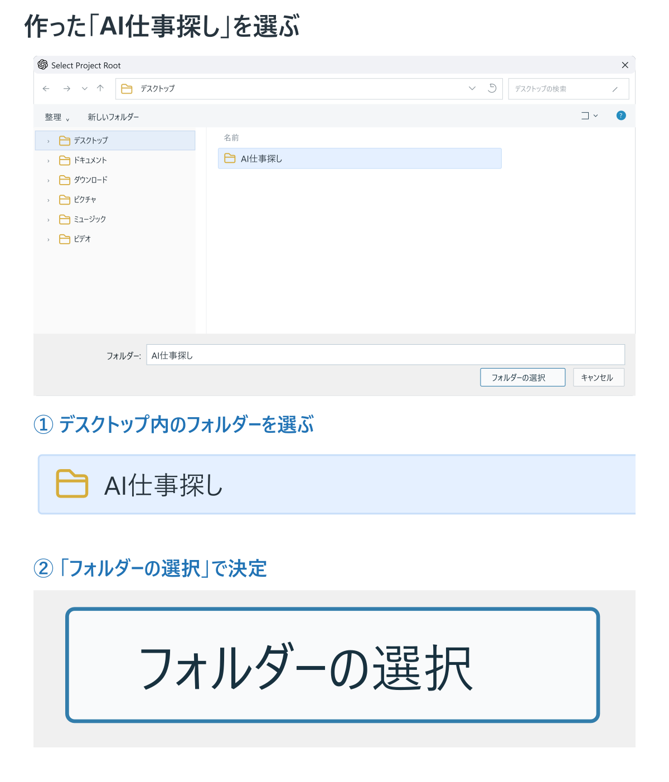The height and width of the screenshot is (782, 669).
Task: Expand the ピクチャ tree node chevron
Action: pyautogui.click(x=49, y=200)
